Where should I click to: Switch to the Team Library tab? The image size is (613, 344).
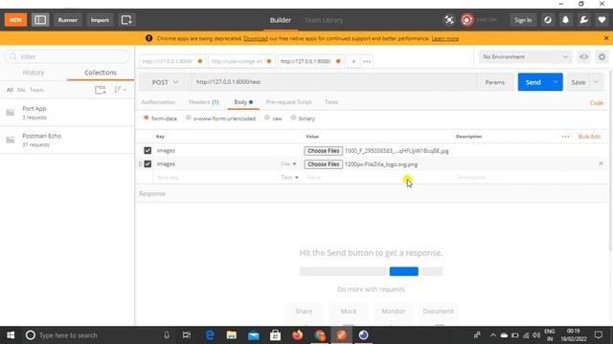click(324, 20)
